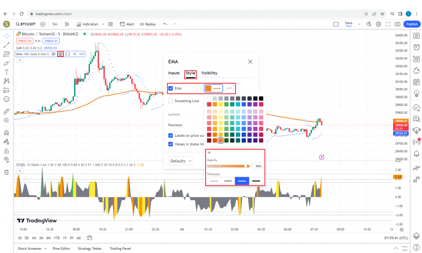This screenshot has height=253, width=422.
Task: Remove the EMA indicator from chart
Action: coord(75,54)
